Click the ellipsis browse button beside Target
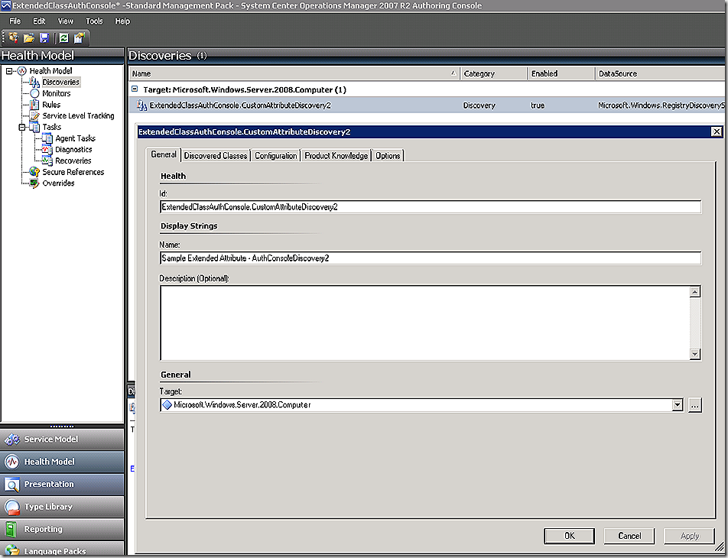Screen dimensions: 728x558 [x=694, y=405]
